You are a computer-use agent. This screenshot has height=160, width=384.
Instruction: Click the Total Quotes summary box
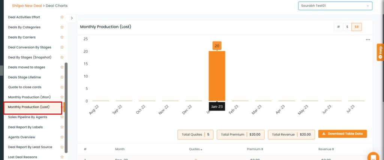[x=195, y=135]
